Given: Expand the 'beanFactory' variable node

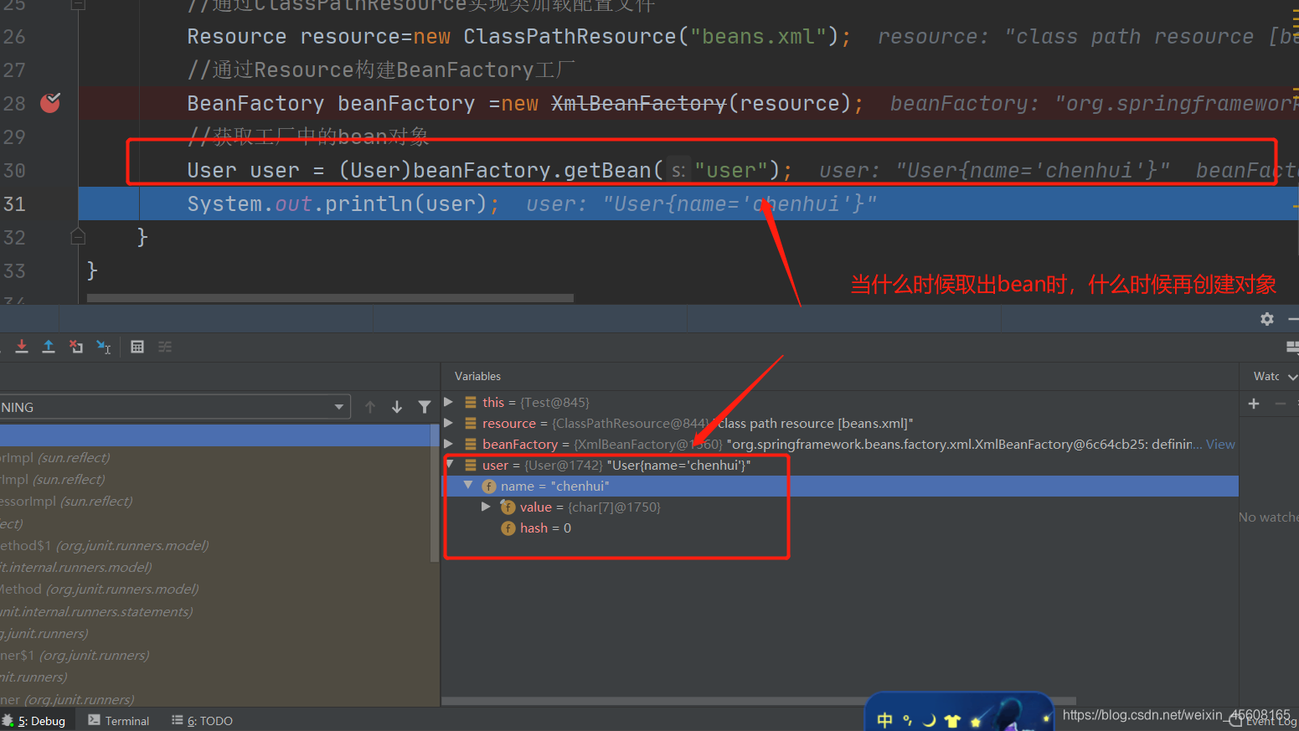Looking at the screenshot, I should tap(449, 444).
